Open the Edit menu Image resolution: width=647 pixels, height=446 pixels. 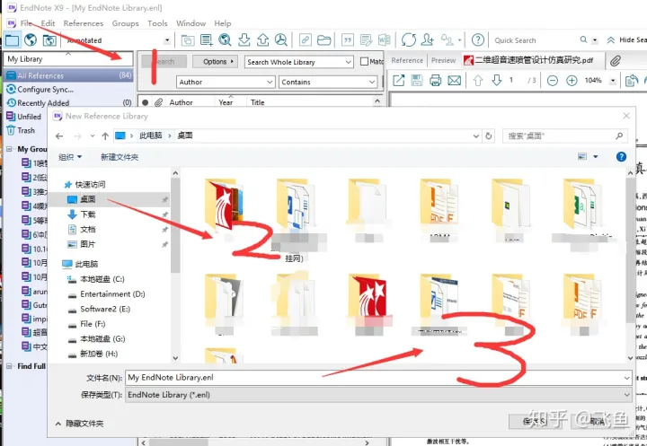pyautogui.click(x=48, y=23)
